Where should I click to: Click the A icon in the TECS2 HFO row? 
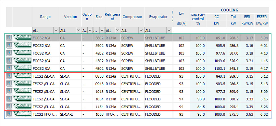click(x=9, y=114)
